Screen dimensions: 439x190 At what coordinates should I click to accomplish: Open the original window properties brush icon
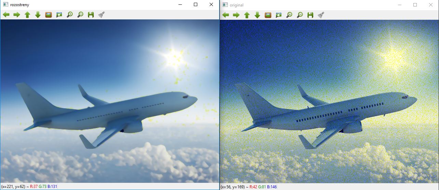coord(321,15)
